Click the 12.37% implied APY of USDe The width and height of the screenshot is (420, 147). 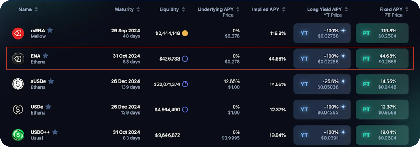(278, 110)
